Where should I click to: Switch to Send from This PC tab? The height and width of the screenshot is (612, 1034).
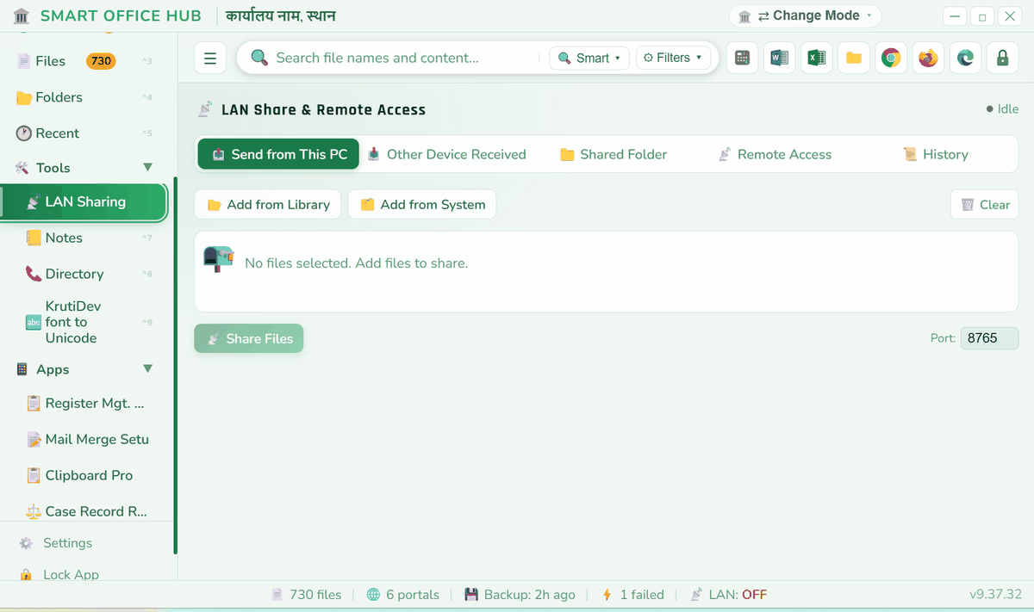click(278, 154)
